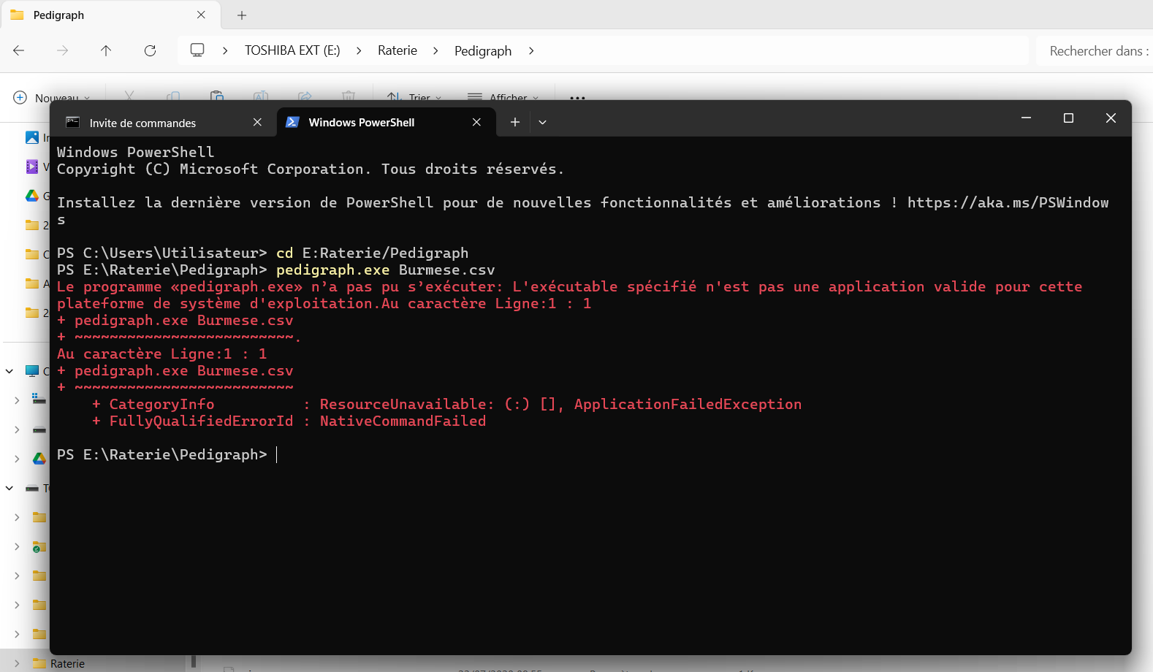Go back in File Explorer
1153x672 pixels.
tap(19, 50)
